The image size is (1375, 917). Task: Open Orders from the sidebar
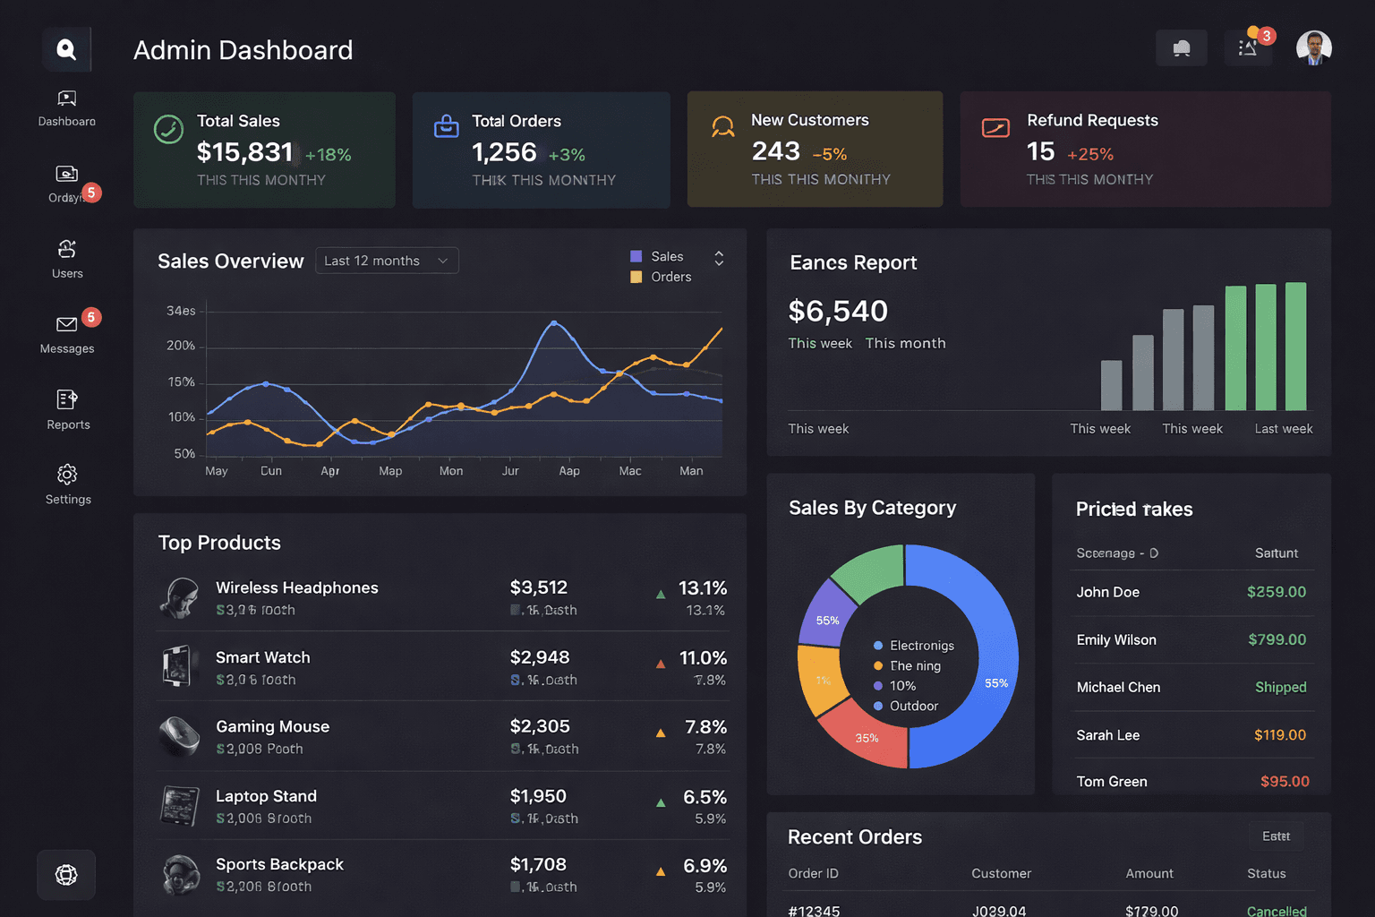tap(67, 174)
